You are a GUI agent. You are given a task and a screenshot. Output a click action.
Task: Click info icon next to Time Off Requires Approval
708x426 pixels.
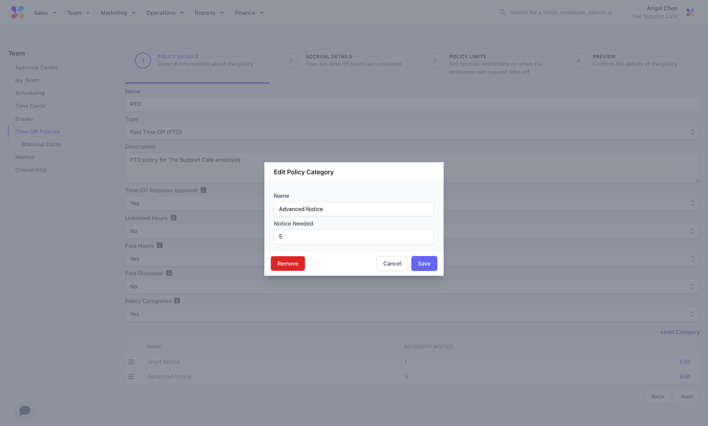tap(204, 190)
